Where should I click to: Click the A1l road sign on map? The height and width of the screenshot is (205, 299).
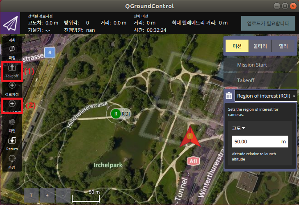(x=193, y=161)
